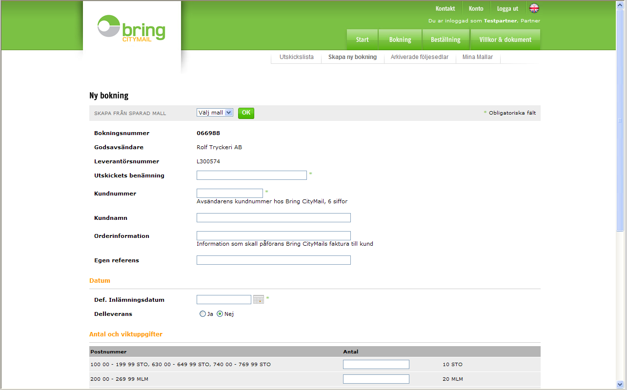Image resolution: width=627 pixels, height=390 pixels.
Task: Click the Obligatoriska fält note
Action: point(509,113)
